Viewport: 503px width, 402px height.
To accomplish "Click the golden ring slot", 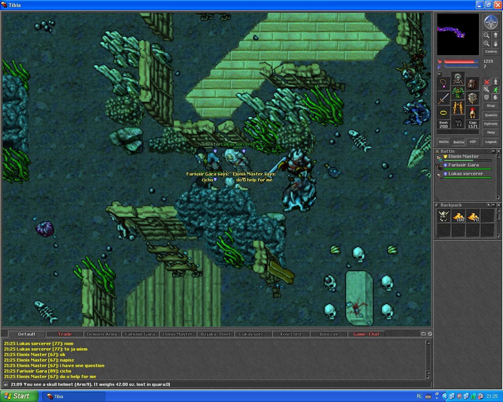I will [x=443, y=113].
